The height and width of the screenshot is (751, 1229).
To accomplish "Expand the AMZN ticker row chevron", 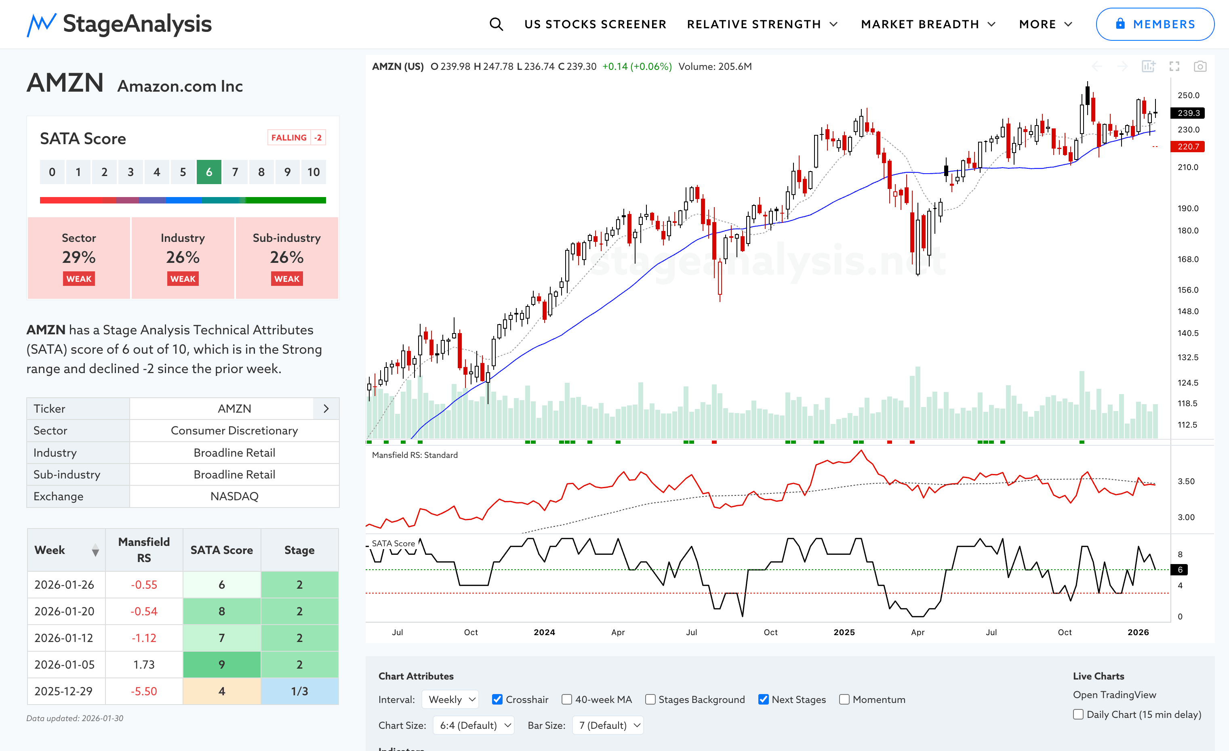I will tap(326, 409).
